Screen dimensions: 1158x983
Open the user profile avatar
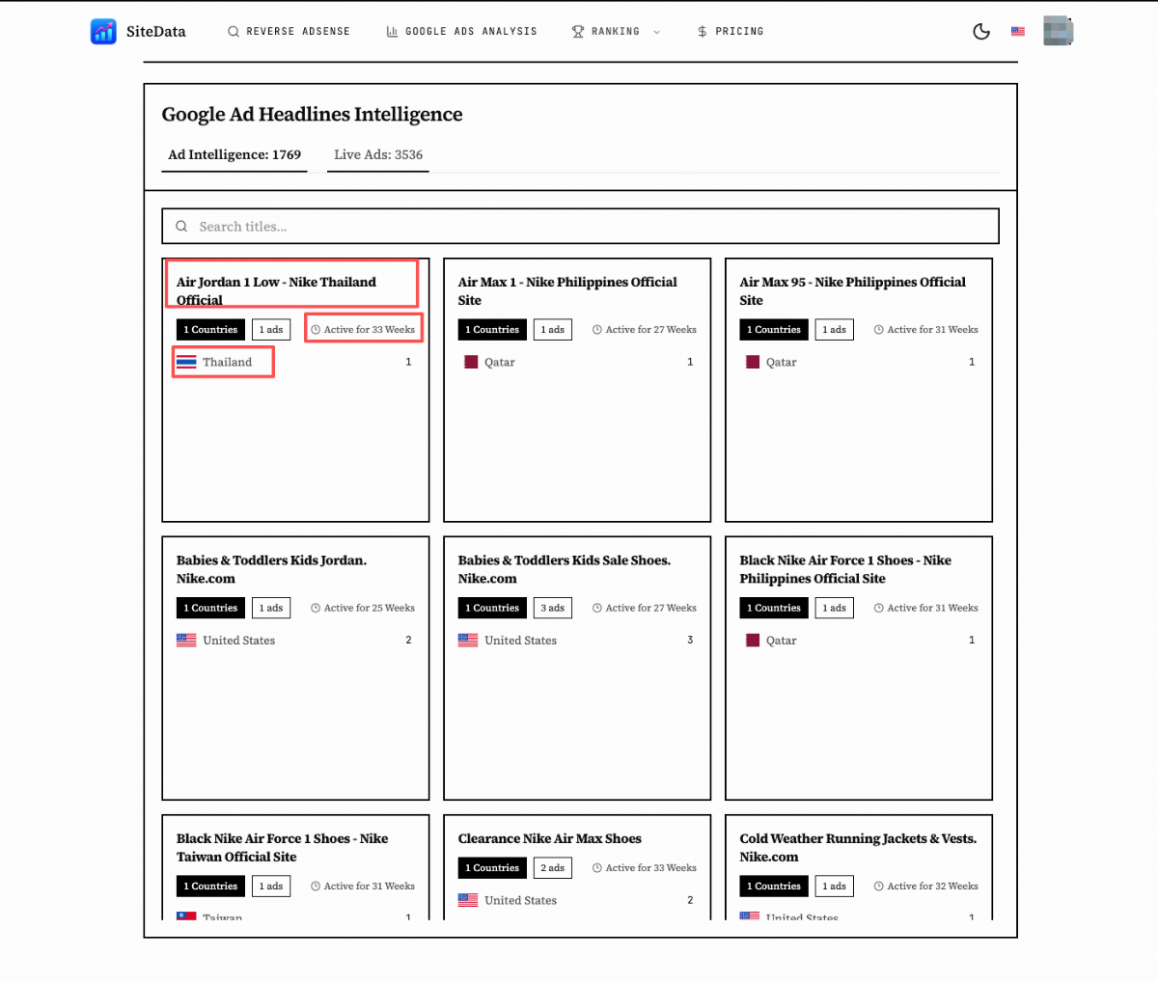(1059, 31)
